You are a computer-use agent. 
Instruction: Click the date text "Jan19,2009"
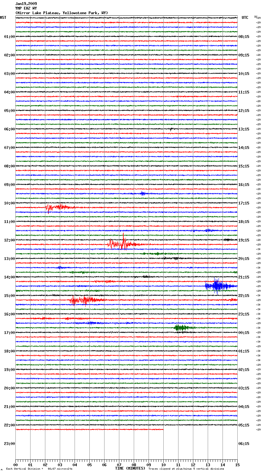pyautogui.click(x=26, y=4)
